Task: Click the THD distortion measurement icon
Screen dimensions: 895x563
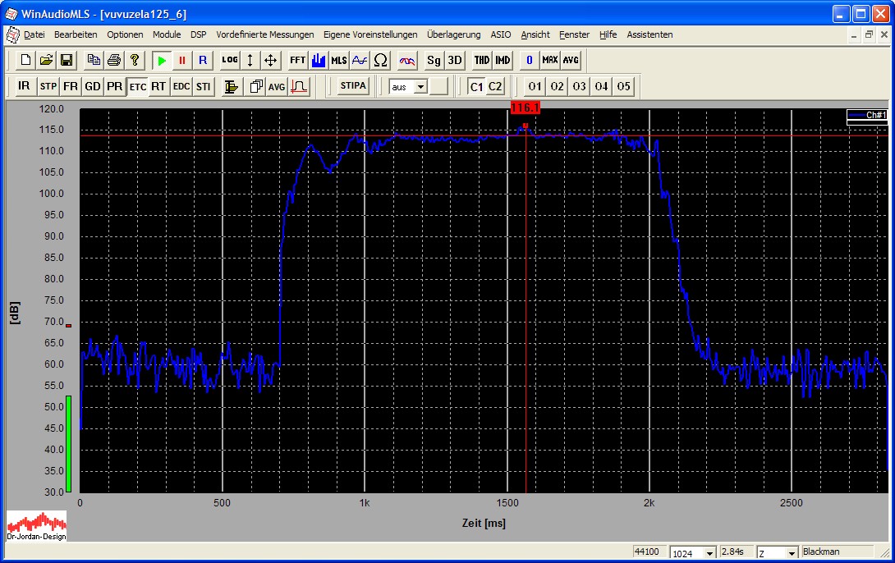Action: click(x=482, y=60)
